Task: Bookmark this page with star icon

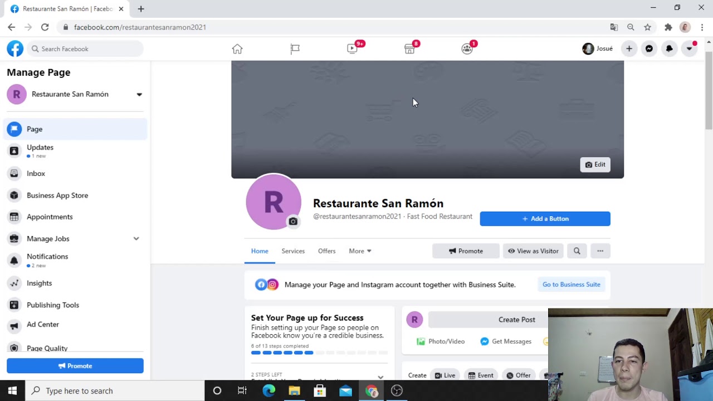Action: [x=647, y=27]
